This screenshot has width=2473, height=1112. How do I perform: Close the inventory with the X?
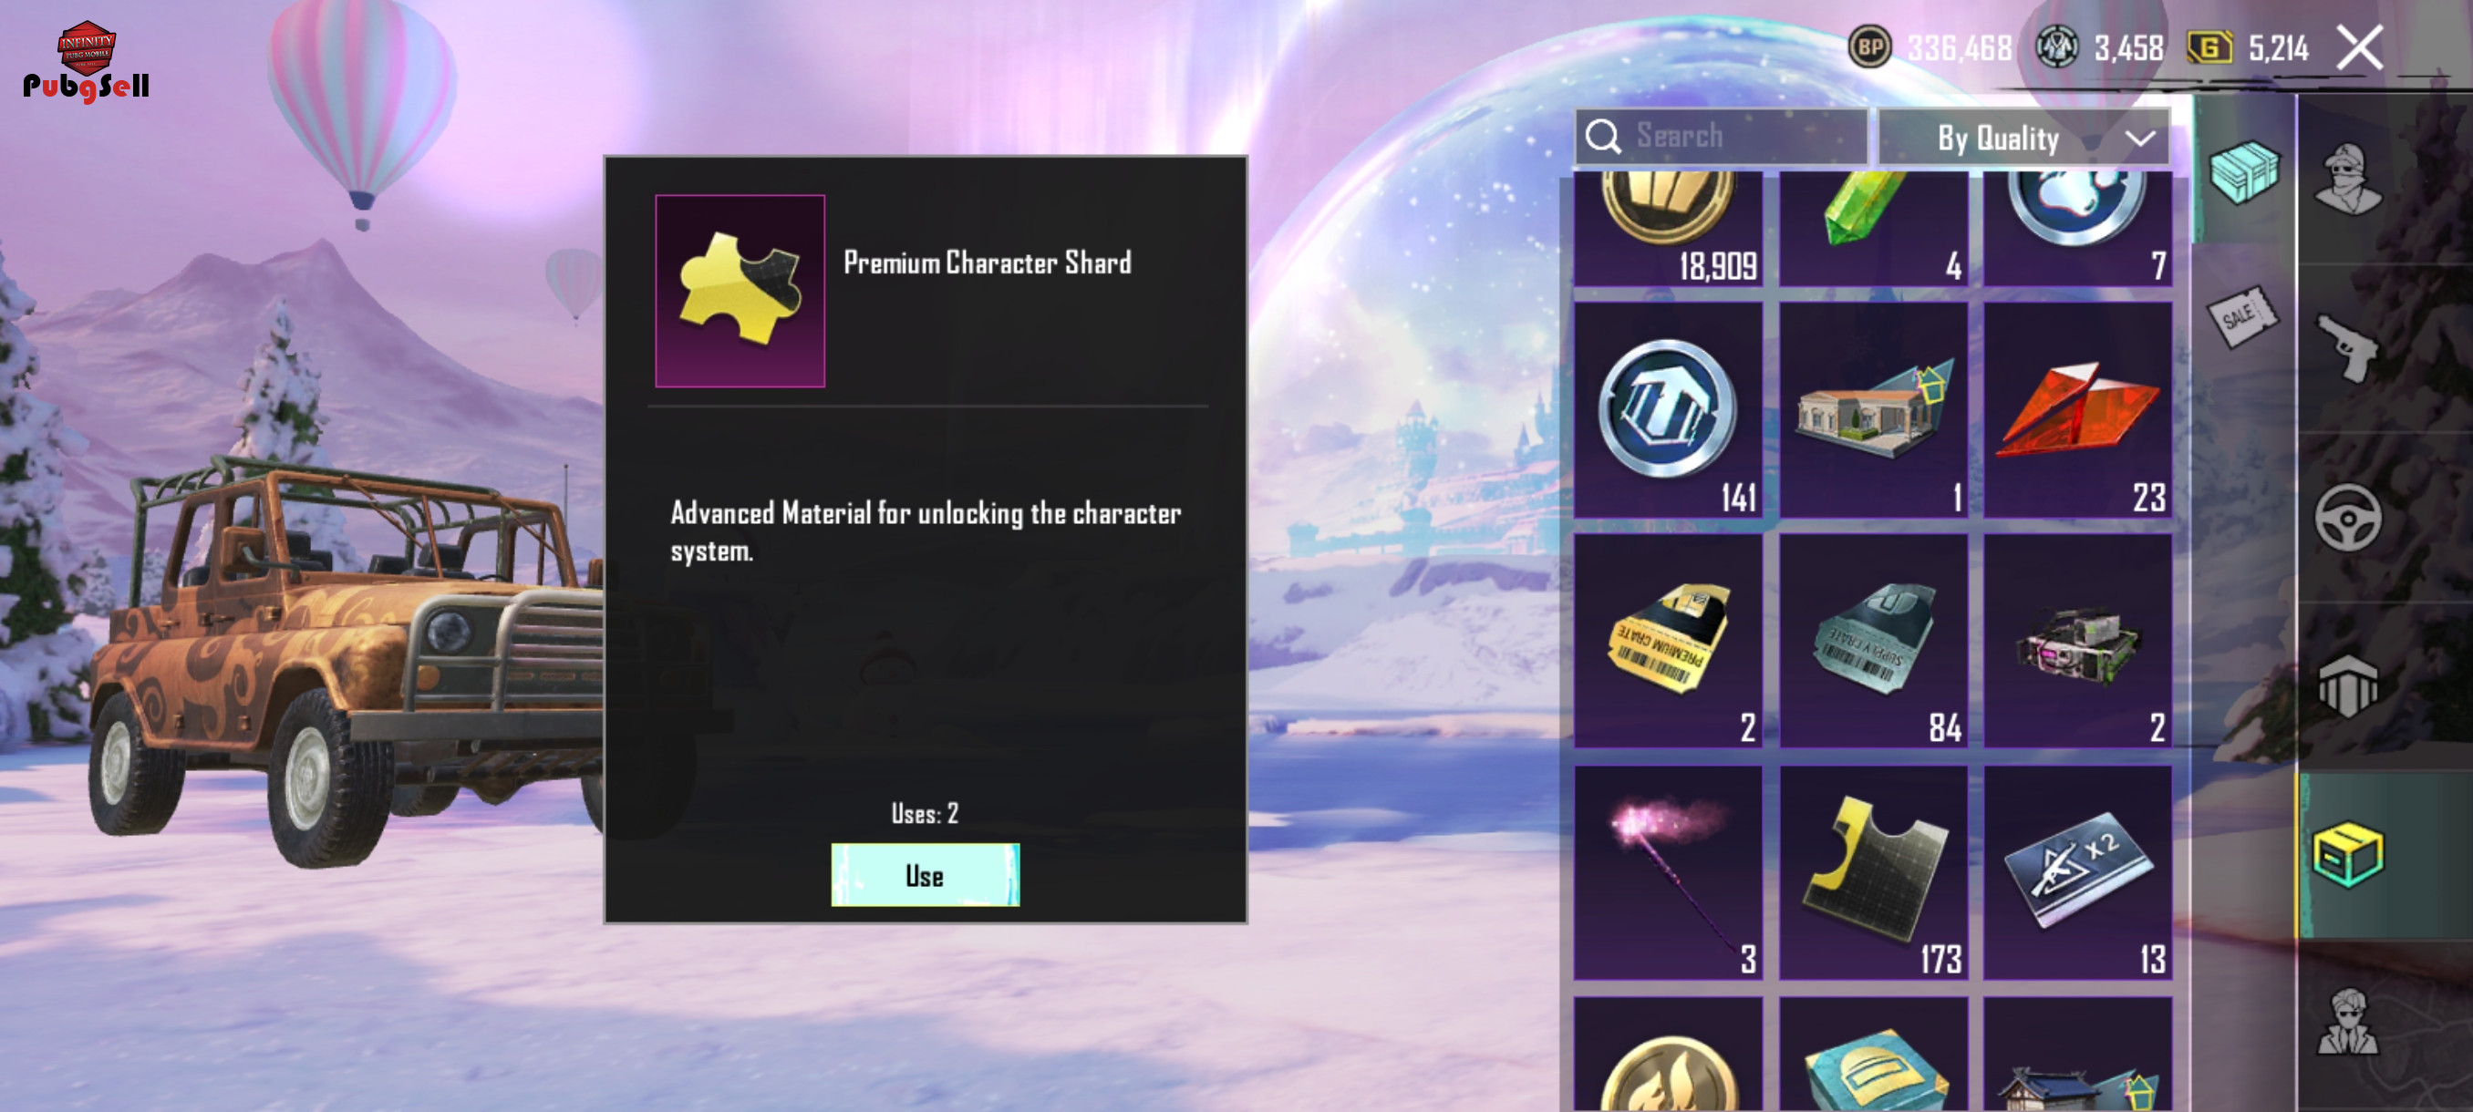tap(2359, 47)
